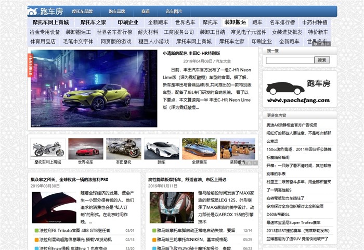Open sidebar link 兰博基尼为了造SUV
The image size is (364, 250).
coord(297,239)
